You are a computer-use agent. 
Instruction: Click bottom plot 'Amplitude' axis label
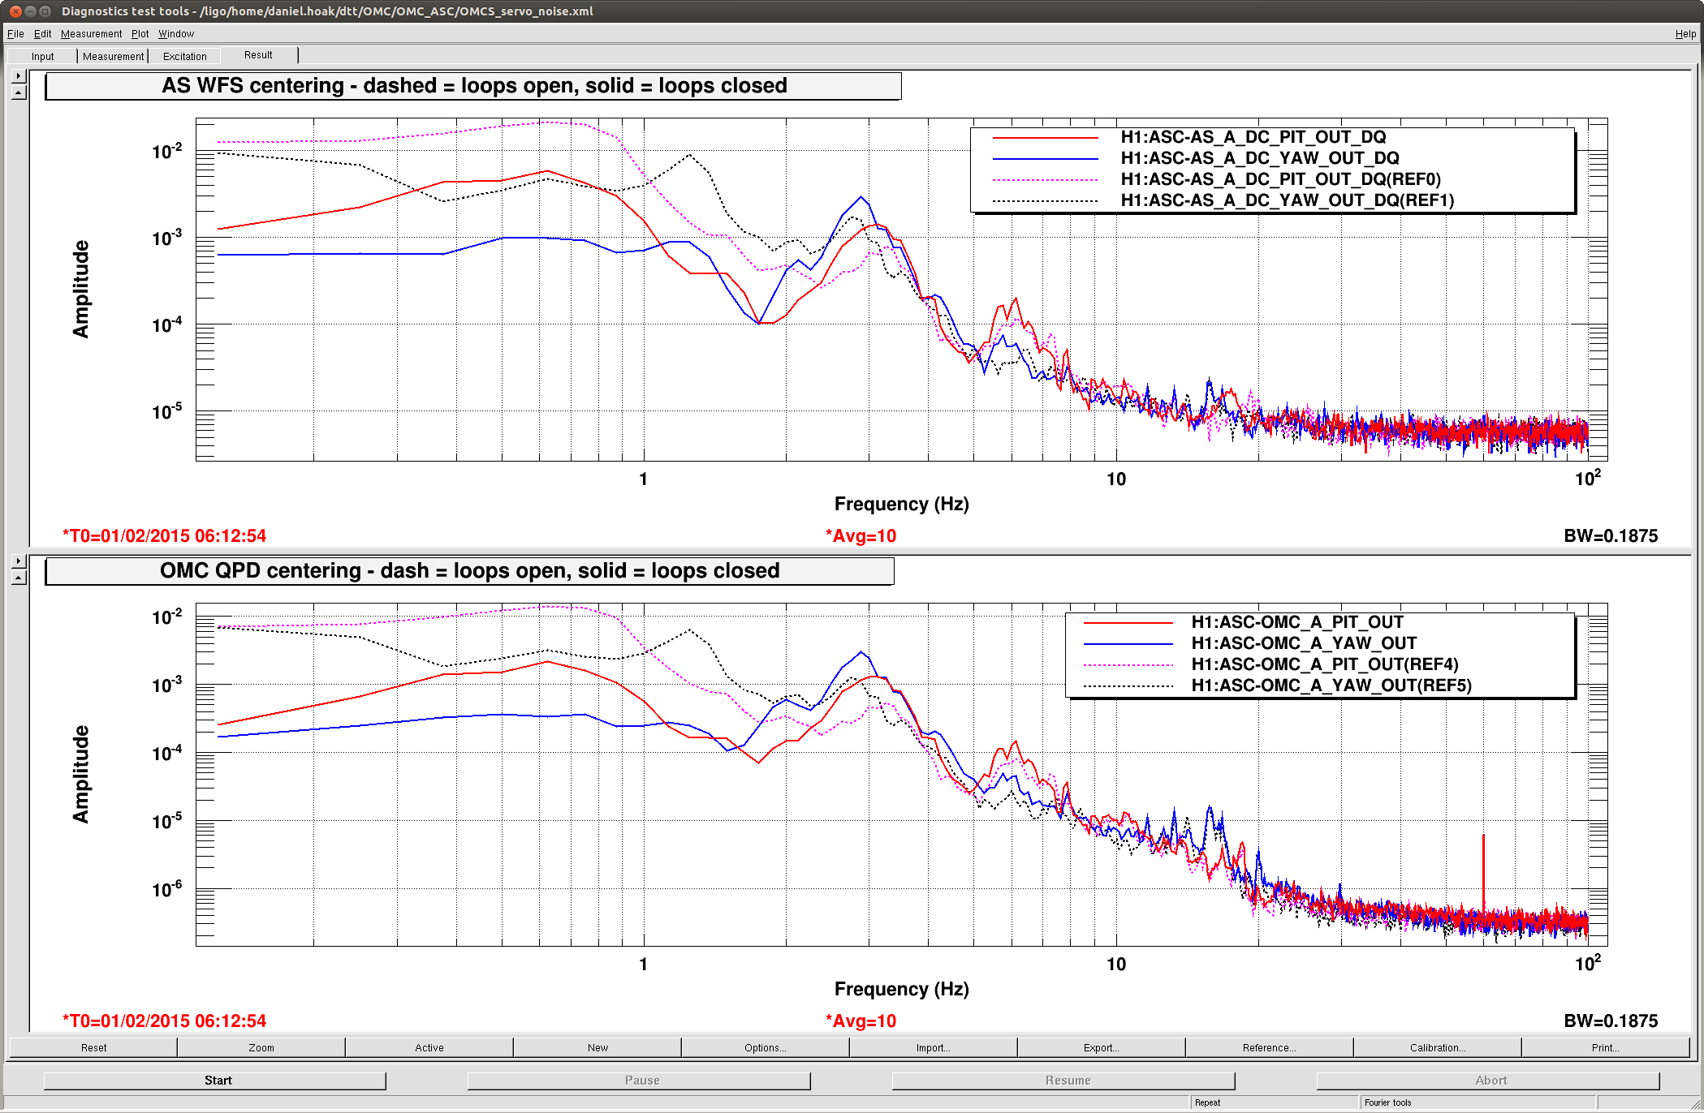point(80,774)
